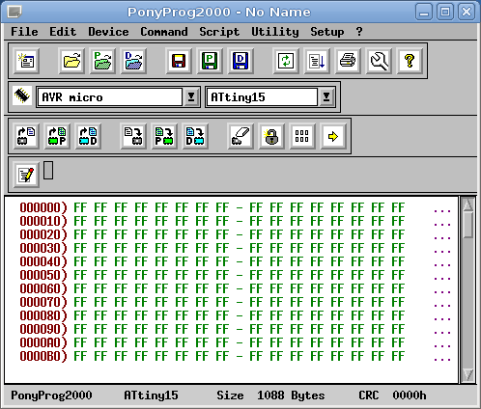The height and width of the screenshot is (409, 481).
Task: Open a program (P) file with the green folder icon
Action: [102, 61]
